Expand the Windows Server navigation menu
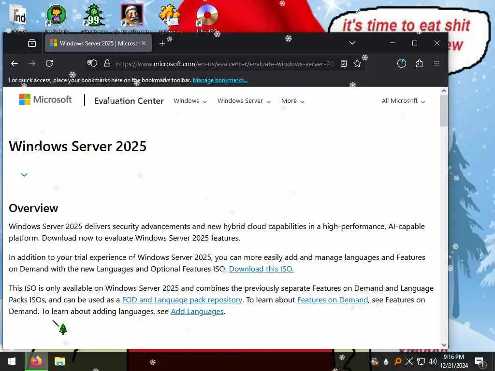 click(x=244, y=101)
